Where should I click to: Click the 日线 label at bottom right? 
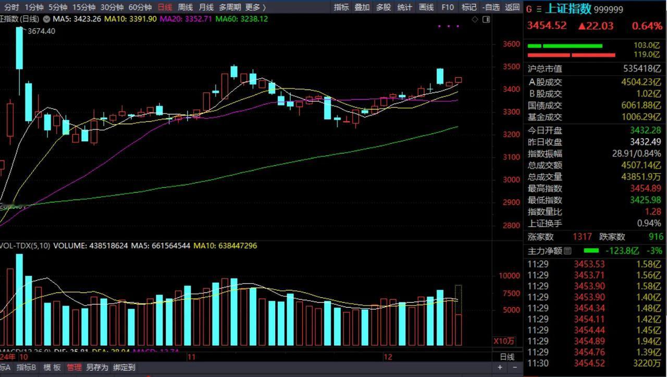pos(507,357)
